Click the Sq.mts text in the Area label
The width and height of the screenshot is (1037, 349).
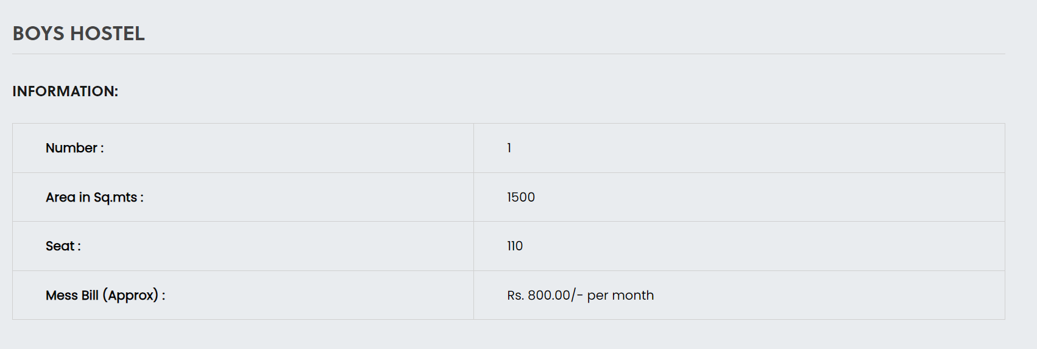click(115, 197)
